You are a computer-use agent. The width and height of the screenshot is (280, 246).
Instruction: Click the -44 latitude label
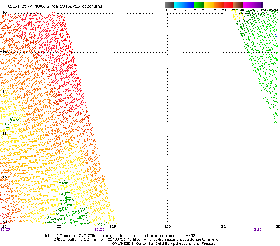click(3, 92)
